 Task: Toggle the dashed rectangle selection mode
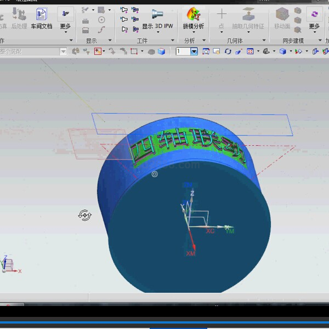[133, 52]
